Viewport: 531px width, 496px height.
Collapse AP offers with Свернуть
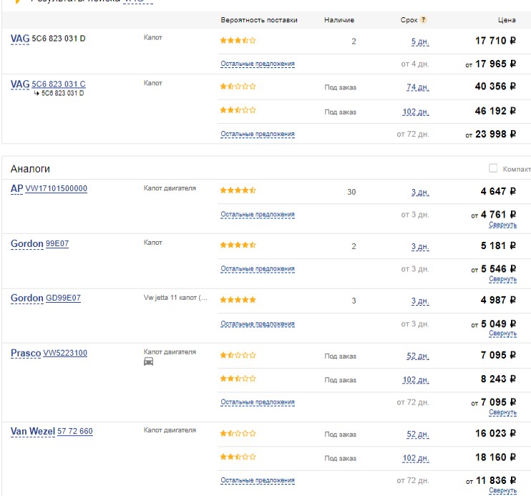[x=502, y=225]
